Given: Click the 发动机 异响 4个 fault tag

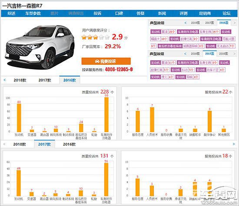Looking at the screenshot, I should click(187, 77).
